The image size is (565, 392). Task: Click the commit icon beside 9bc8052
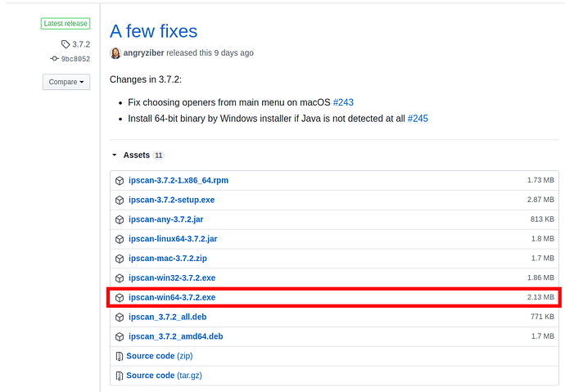[54, 59]
